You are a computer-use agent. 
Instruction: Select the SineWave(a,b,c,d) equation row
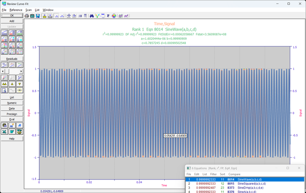[245, 179]
